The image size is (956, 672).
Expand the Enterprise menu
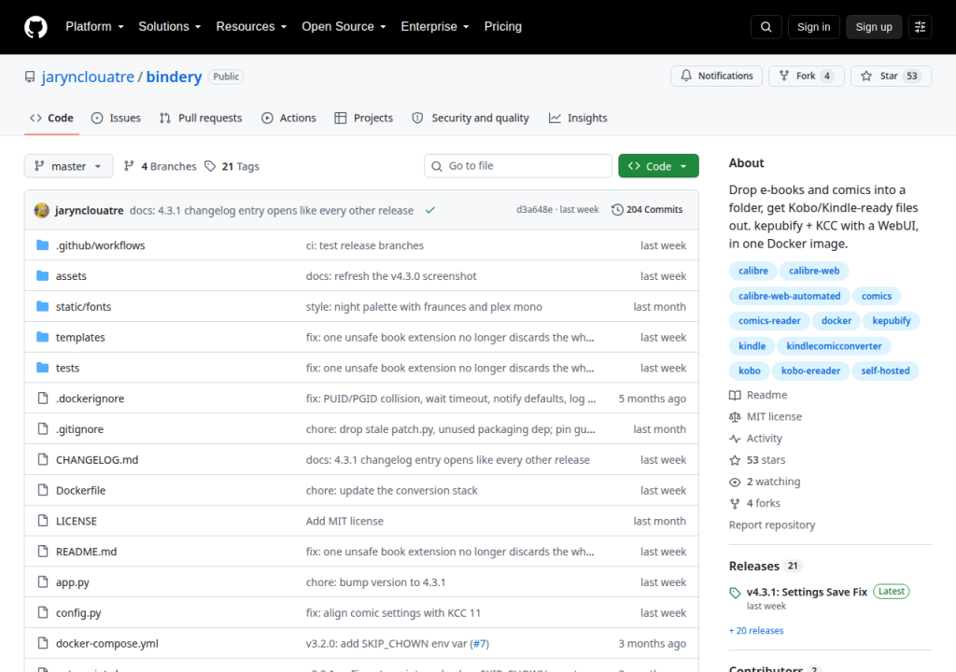(435, 27)
